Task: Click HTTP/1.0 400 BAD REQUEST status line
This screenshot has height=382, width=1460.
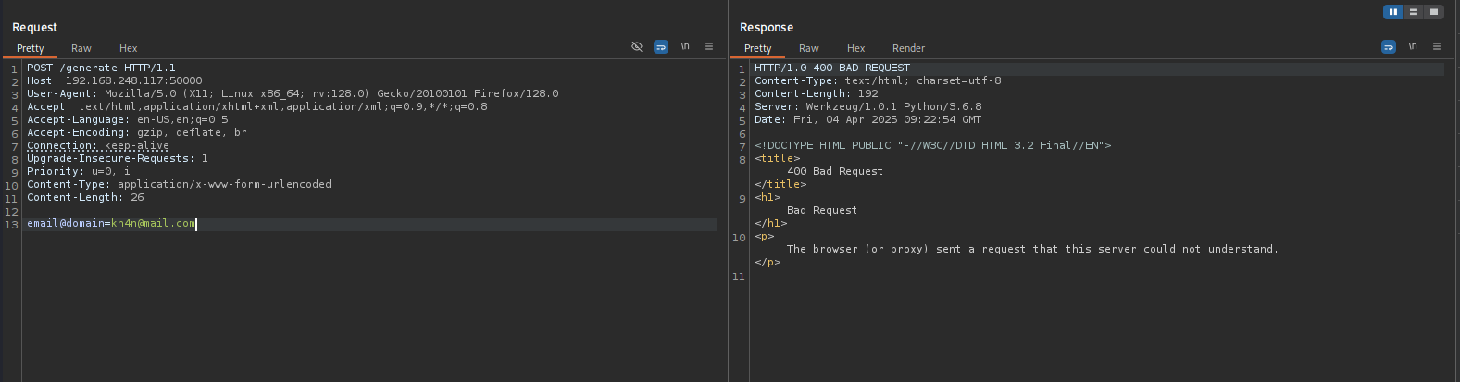Action: [x=832, y=68]
